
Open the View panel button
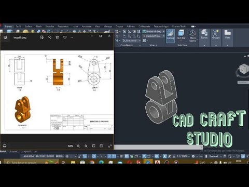pyautogui.click(x=227, y=34)
